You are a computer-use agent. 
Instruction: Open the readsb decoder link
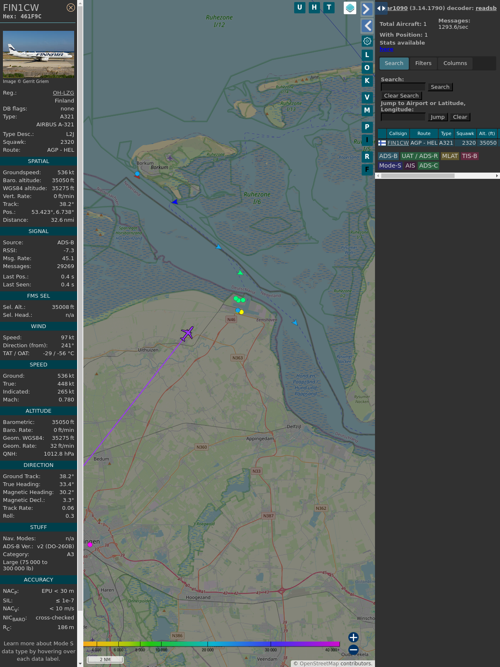(x=486, y=8)
